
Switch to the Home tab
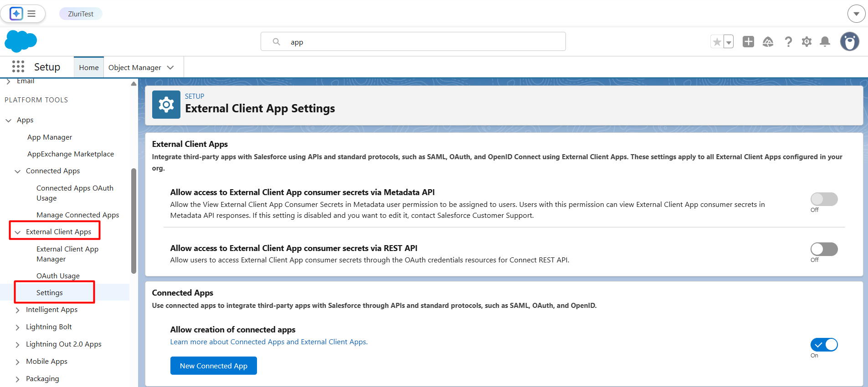(89, 67)
